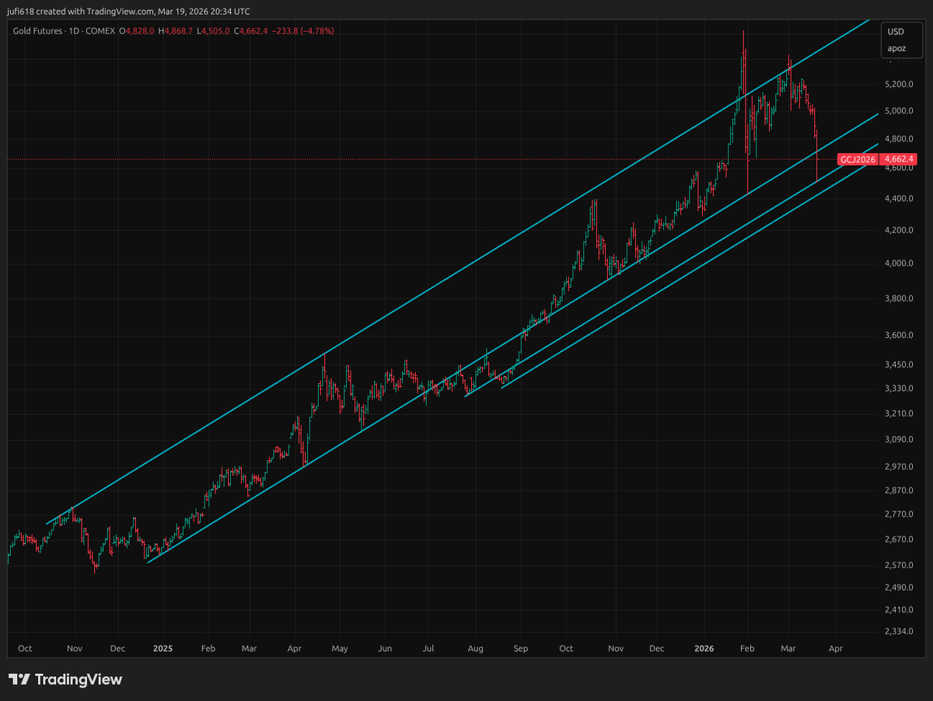The image size is (933, 701).
Task: Click the 3,330.0 price axis label
Action: [900, 389]
